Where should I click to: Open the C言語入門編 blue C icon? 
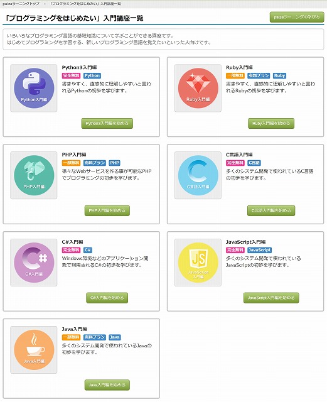tap(198, 175)
